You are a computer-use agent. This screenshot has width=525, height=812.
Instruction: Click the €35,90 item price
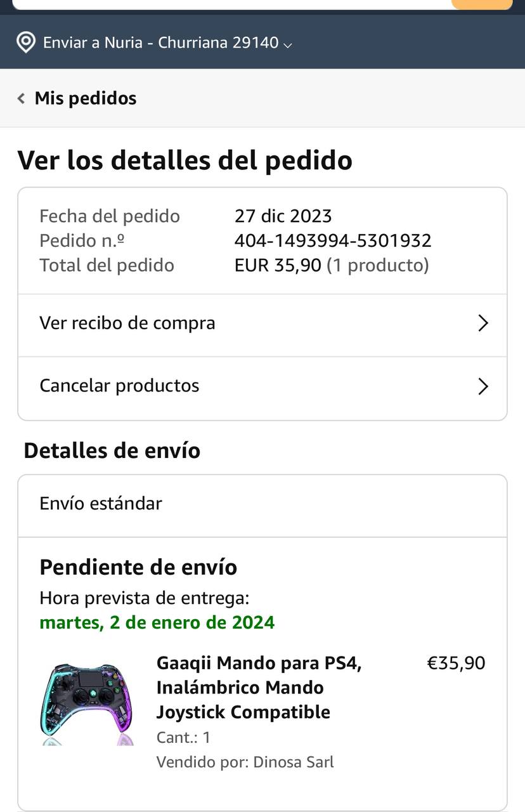[x=456, y=664]
